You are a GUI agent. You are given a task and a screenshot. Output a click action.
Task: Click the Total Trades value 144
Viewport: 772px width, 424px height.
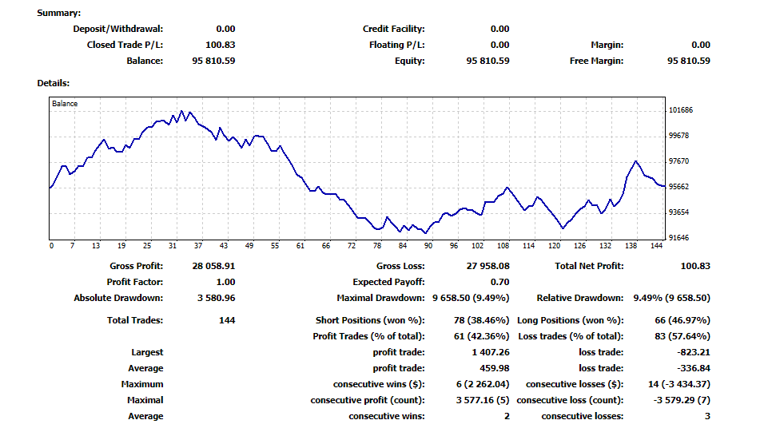point(226,320)
